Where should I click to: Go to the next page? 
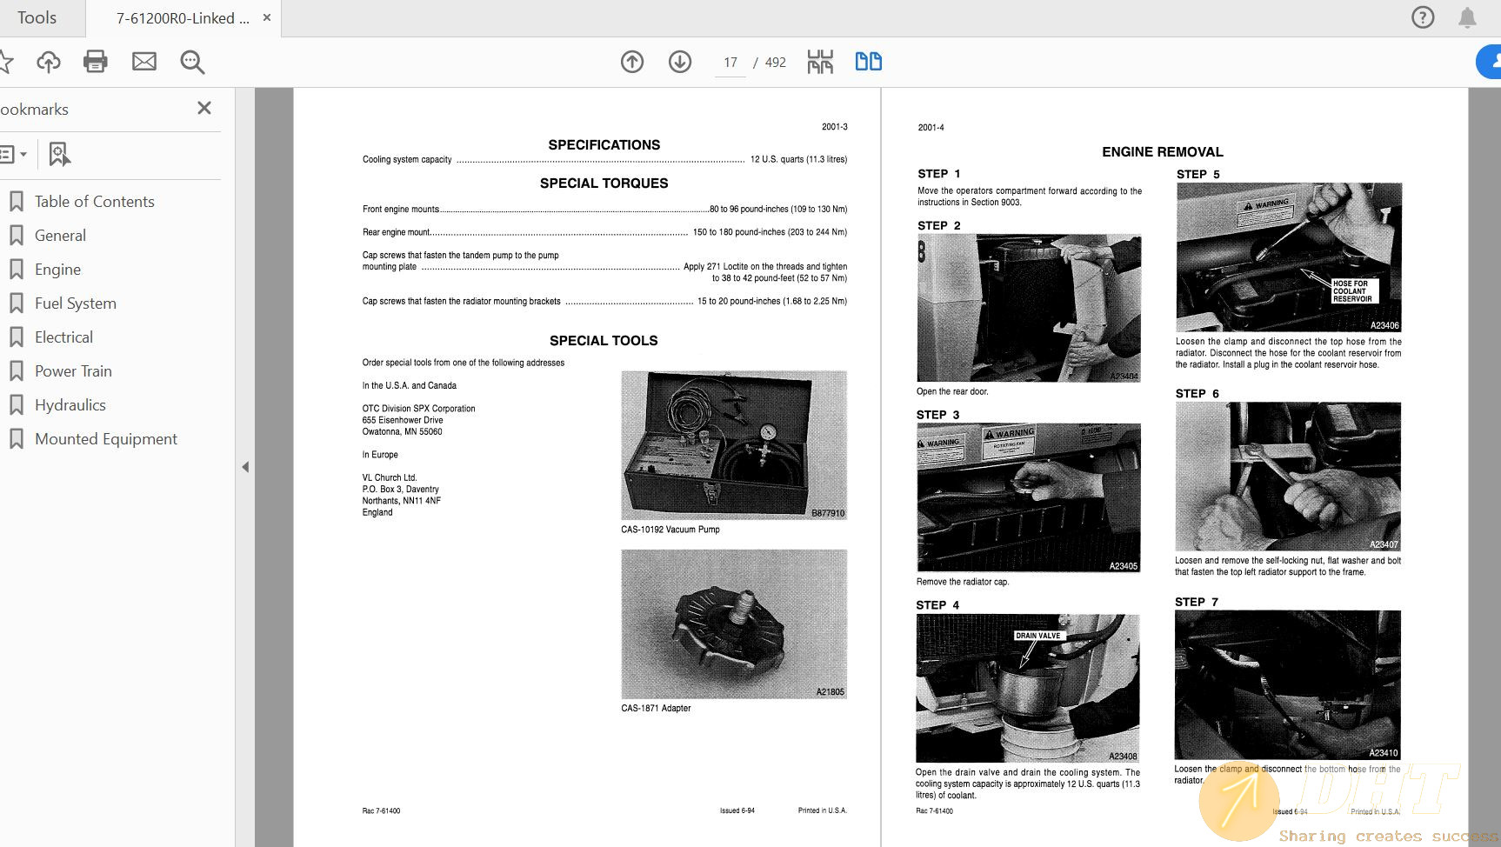680,62
